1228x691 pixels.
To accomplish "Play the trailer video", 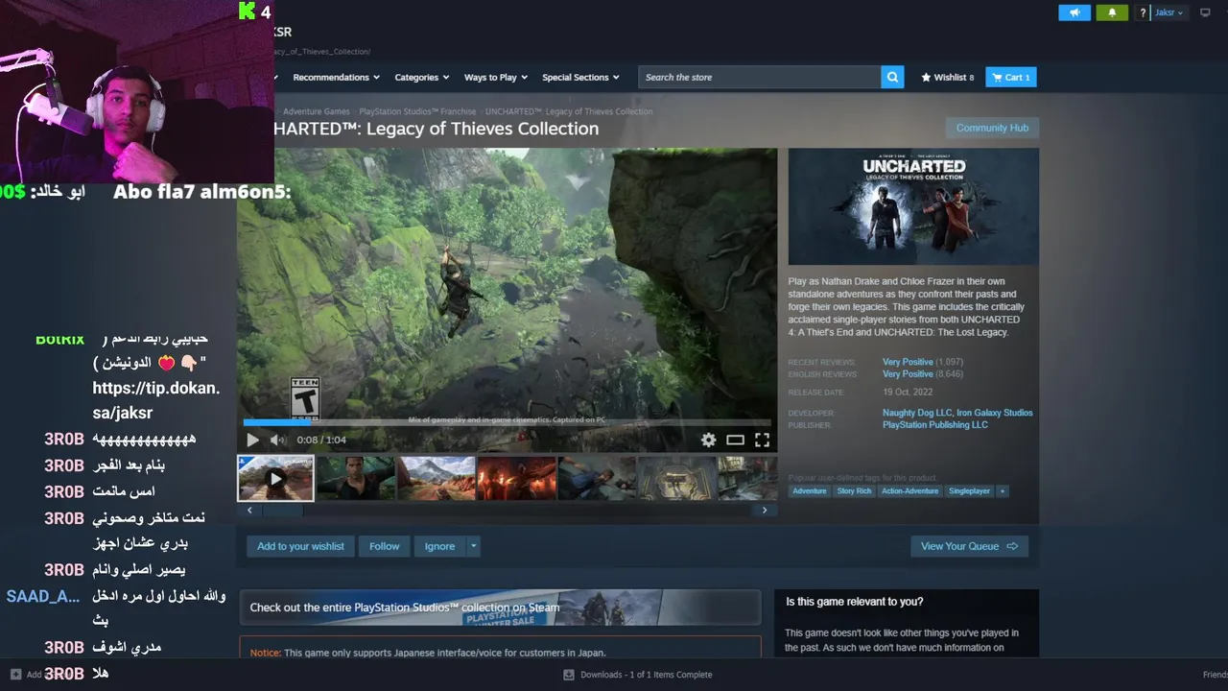I will 252,440.
